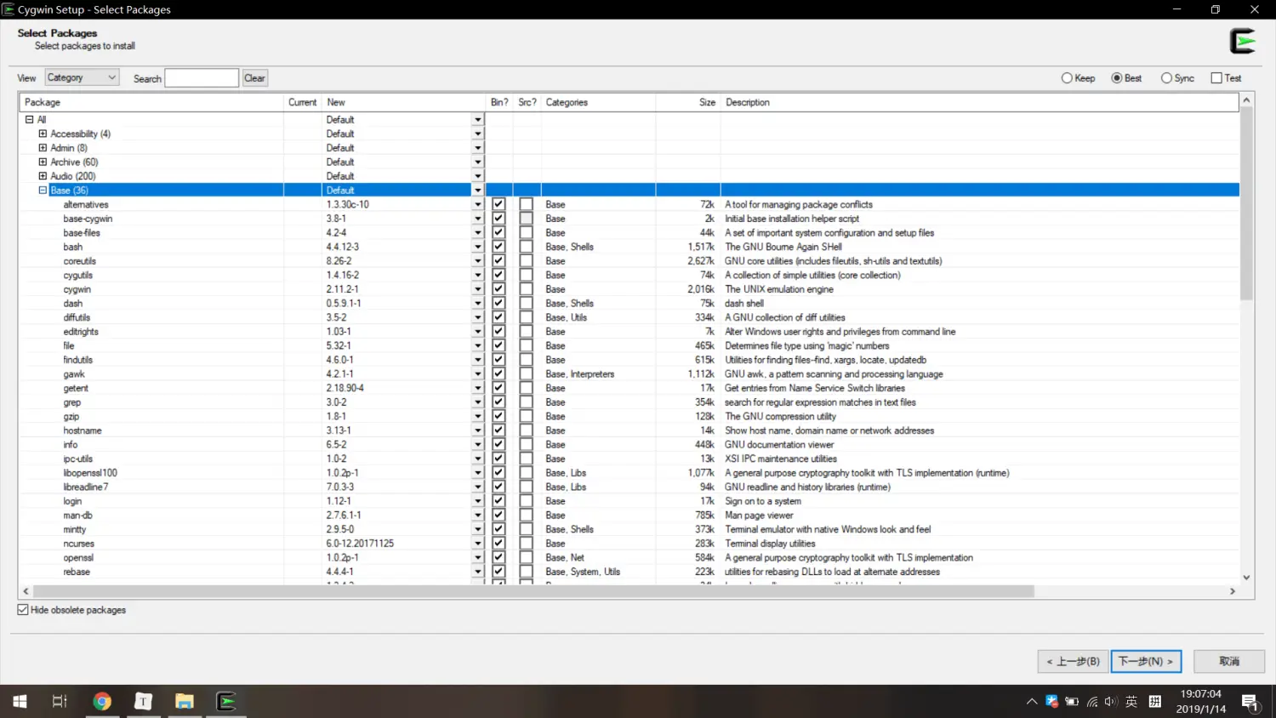Click the clock showing 19:07:04
The image size is (1276, 718).
[x=1200, y=694]
